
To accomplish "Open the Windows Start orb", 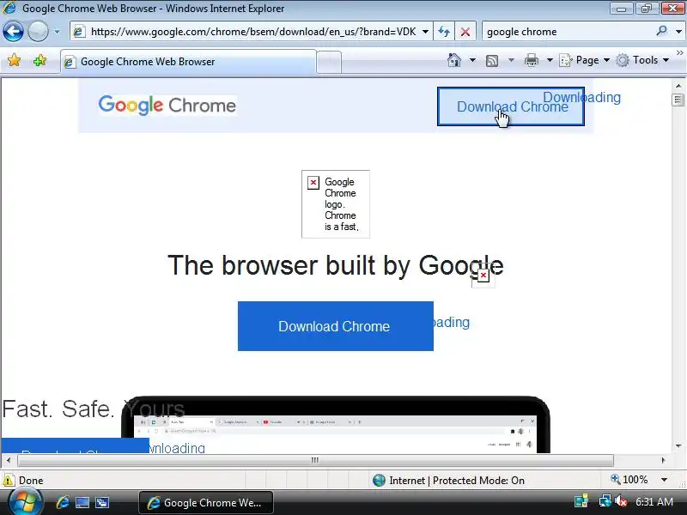I will 24,502.
